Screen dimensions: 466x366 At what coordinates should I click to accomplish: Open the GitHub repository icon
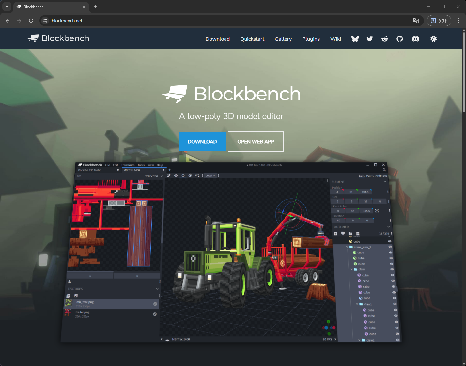pos(400,39)
